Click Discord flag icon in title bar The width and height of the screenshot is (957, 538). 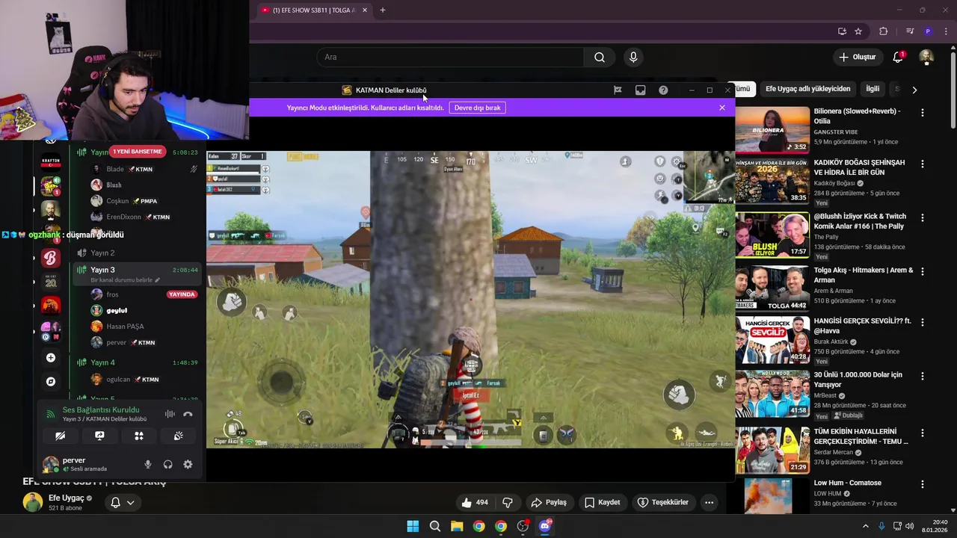coord(618,90)
